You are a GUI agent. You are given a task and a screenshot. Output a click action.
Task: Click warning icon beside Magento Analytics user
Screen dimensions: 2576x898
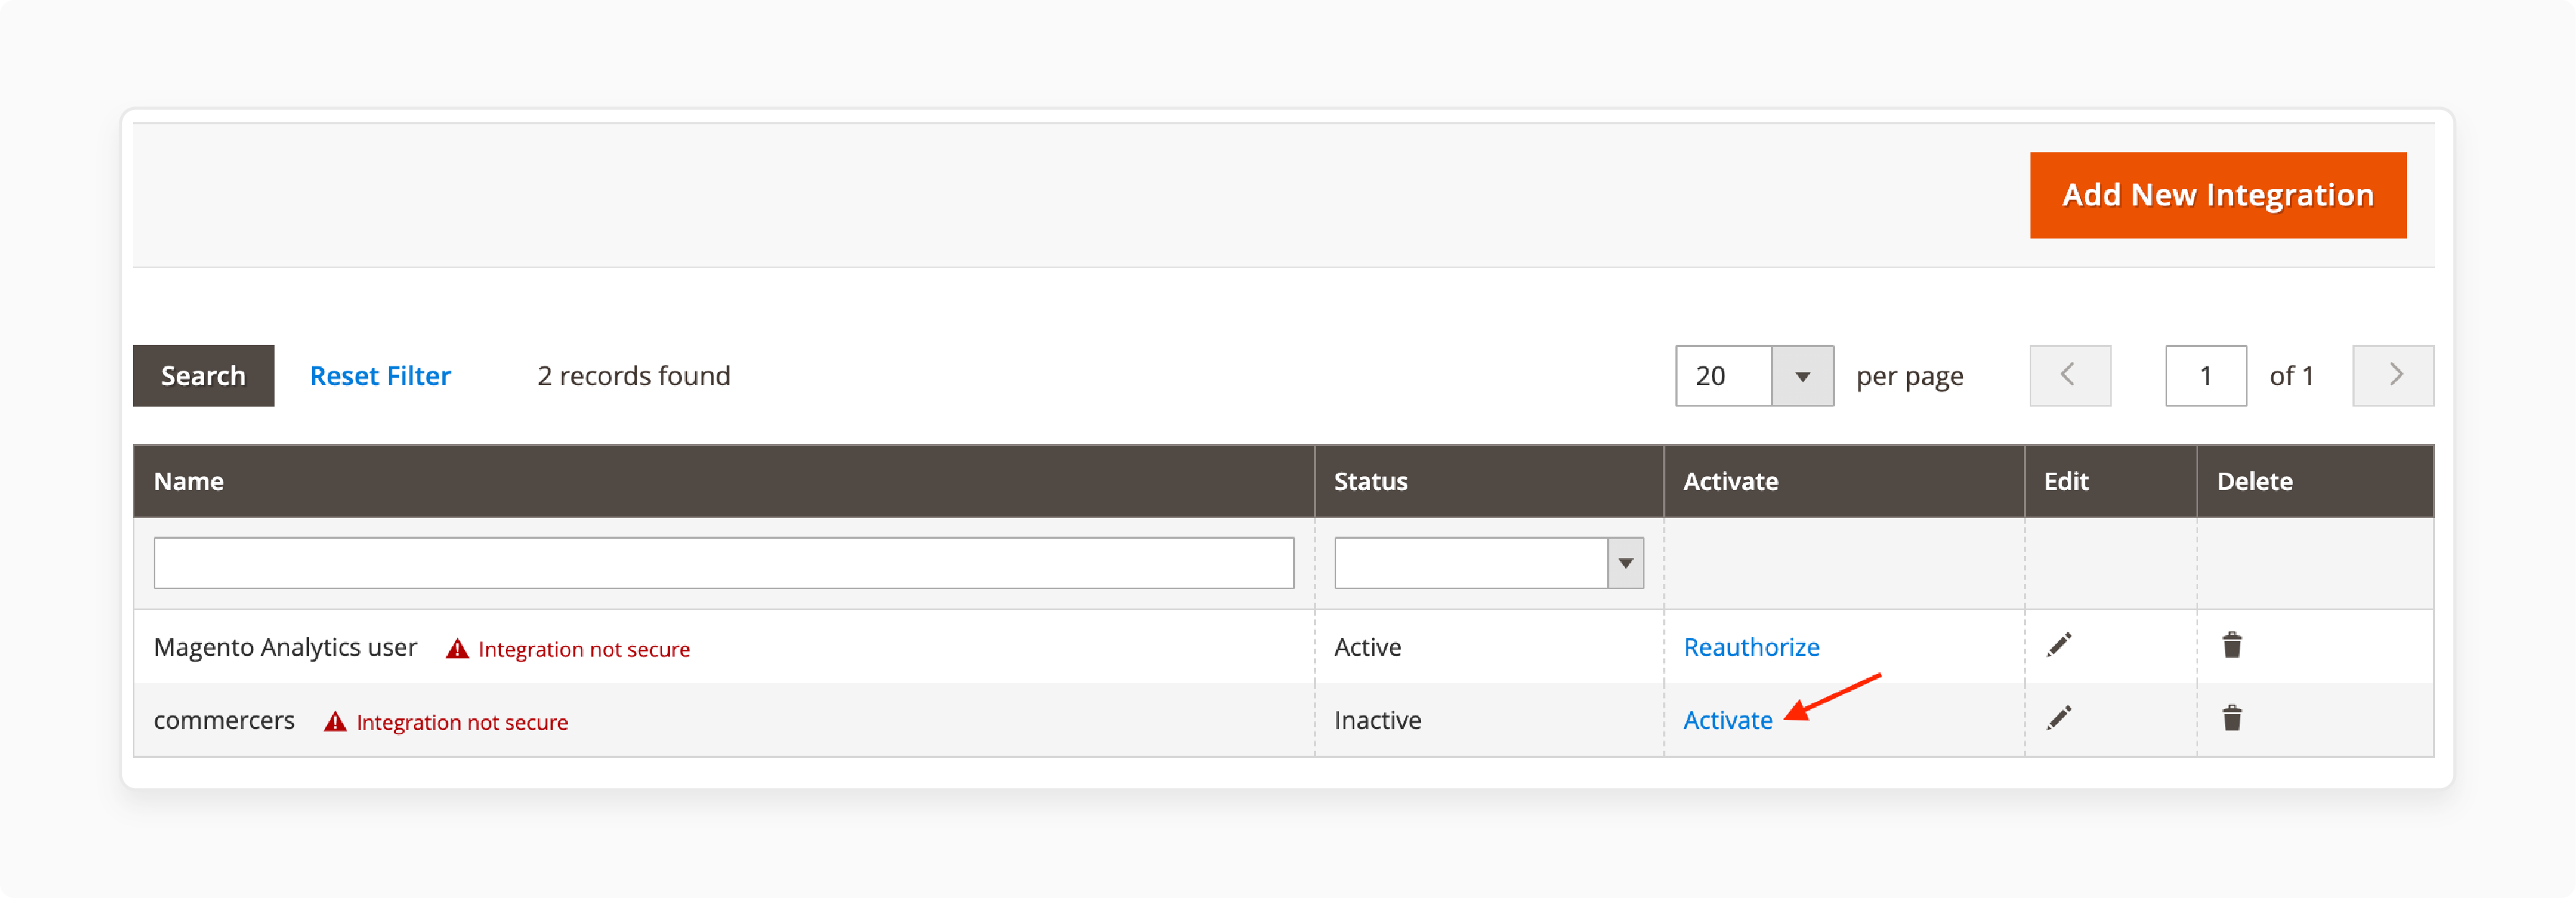click(457, 649)
